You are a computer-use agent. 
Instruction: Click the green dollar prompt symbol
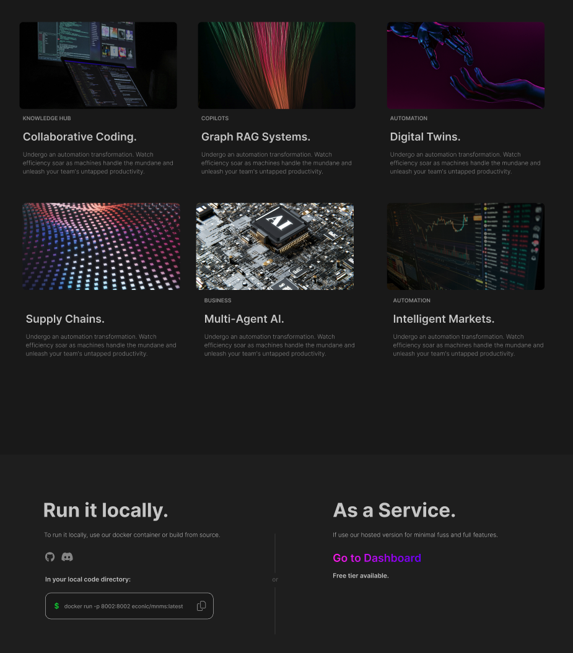pyautogui.click(x=56, y=606)
